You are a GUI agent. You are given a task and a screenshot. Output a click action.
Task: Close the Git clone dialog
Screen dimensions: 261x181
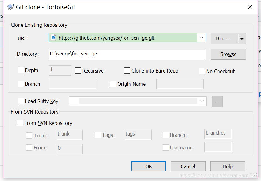pos(250,7)
